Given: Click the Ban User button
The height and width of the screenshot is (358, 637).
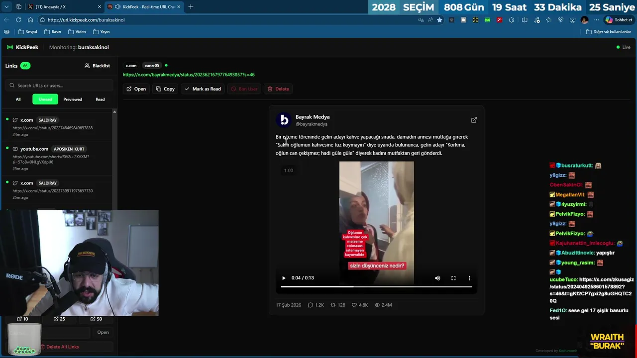Looking at the screenshot, I should coord(244,89).
